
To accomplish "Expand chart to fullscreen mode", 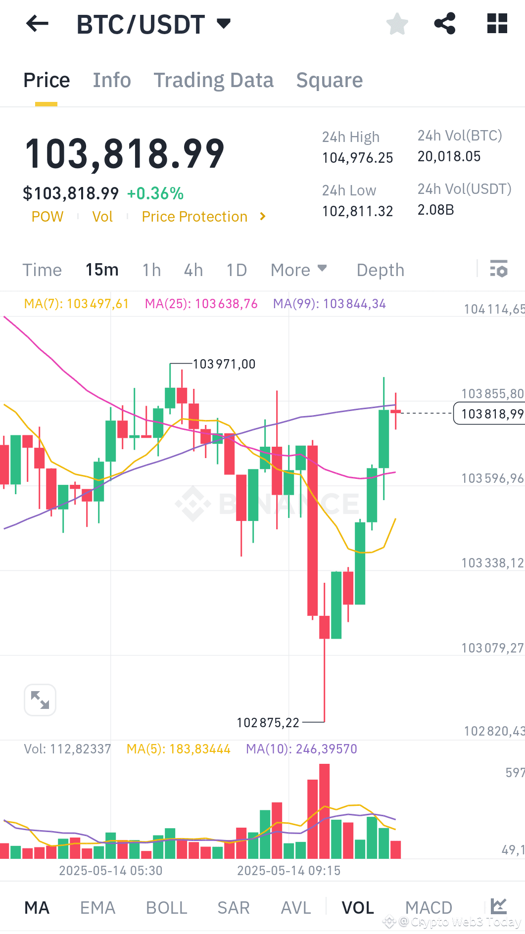I will pyautogui.click(x=40, y=700).
